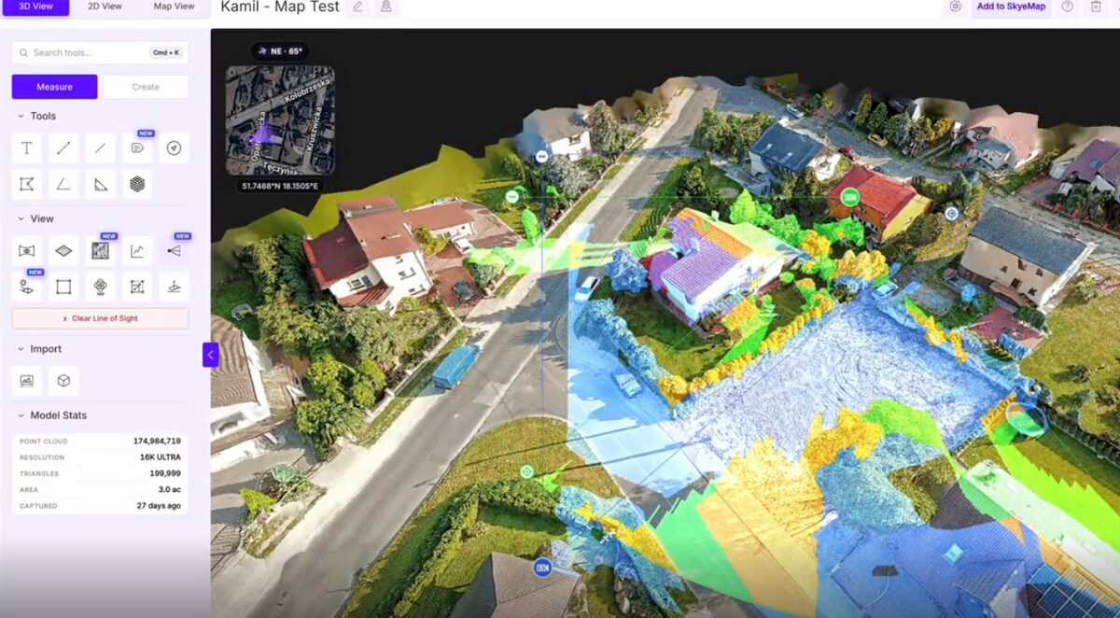This screenshot has width=1120, height=618.
Task: Click the Cmd + K shortcut badge
Action: [x=165, y=53]
